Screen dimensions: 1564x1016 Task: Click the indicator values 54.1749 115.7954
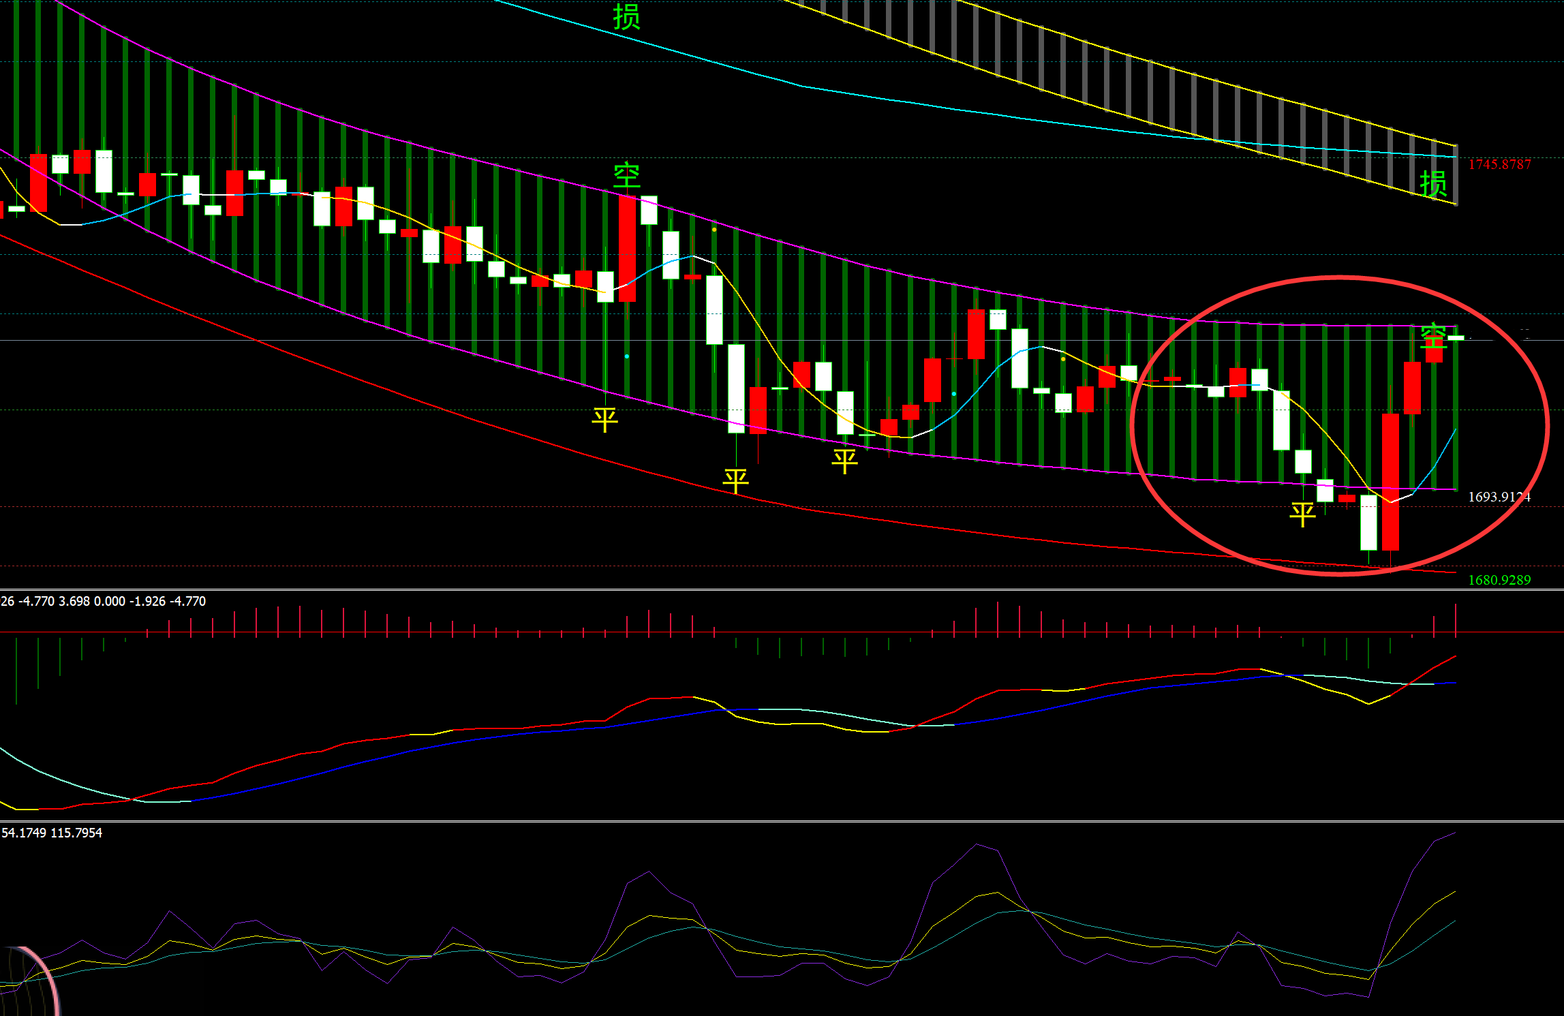(52, 833)
